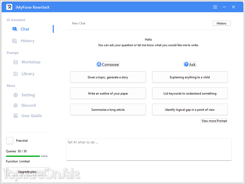Click the History button at top right
245x184 pixels.
222,23
